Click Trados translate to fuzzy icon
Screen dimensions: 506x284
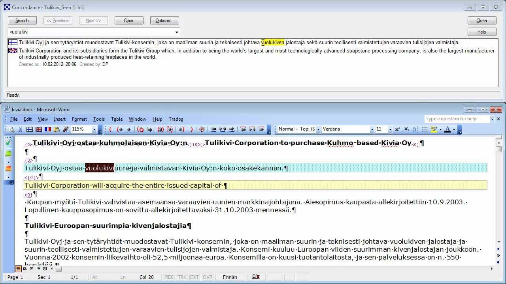tap(170, 129)
